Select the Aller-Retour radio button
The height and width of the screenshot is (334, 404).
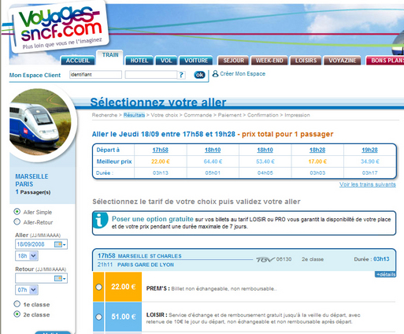click(x=17, y=222)
